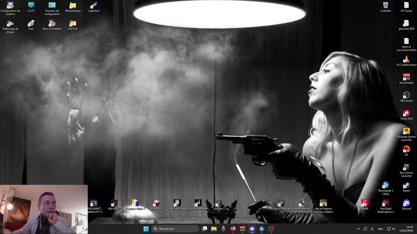The image size is (417, 234).
Task: Select the Hunt Showdown desktop icon
Action: (198, 205)
